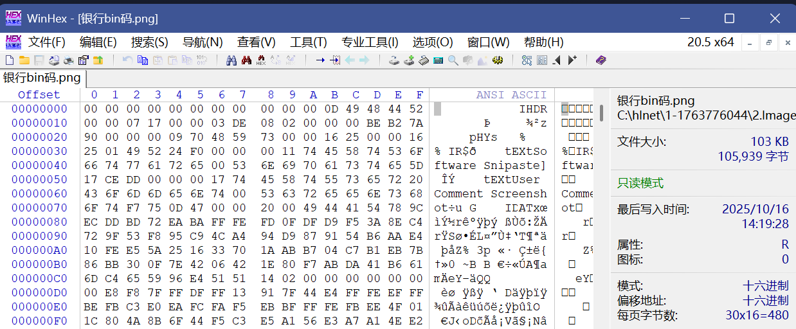The image size is (796, 329).
Task: Select the 银行bin码.png tab
Action: [42, 78]
